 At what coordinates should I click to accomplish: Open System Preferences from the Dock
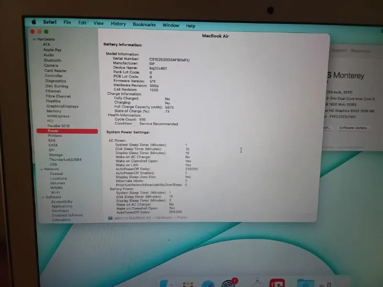tap(228, 284)
